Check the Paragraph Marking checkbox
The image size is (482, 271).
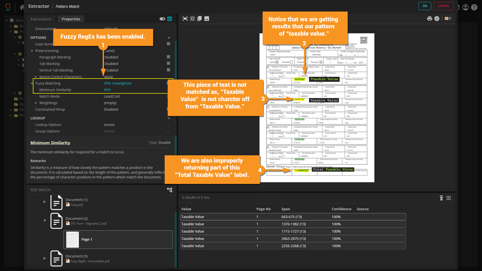click(x=168, y=57)
